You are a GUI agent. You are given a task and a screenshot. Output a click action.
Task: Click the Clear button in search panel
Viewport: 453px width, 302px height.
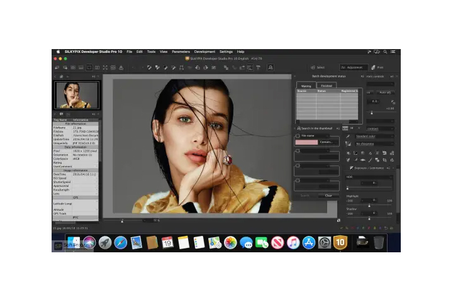(x=328, y=196)
